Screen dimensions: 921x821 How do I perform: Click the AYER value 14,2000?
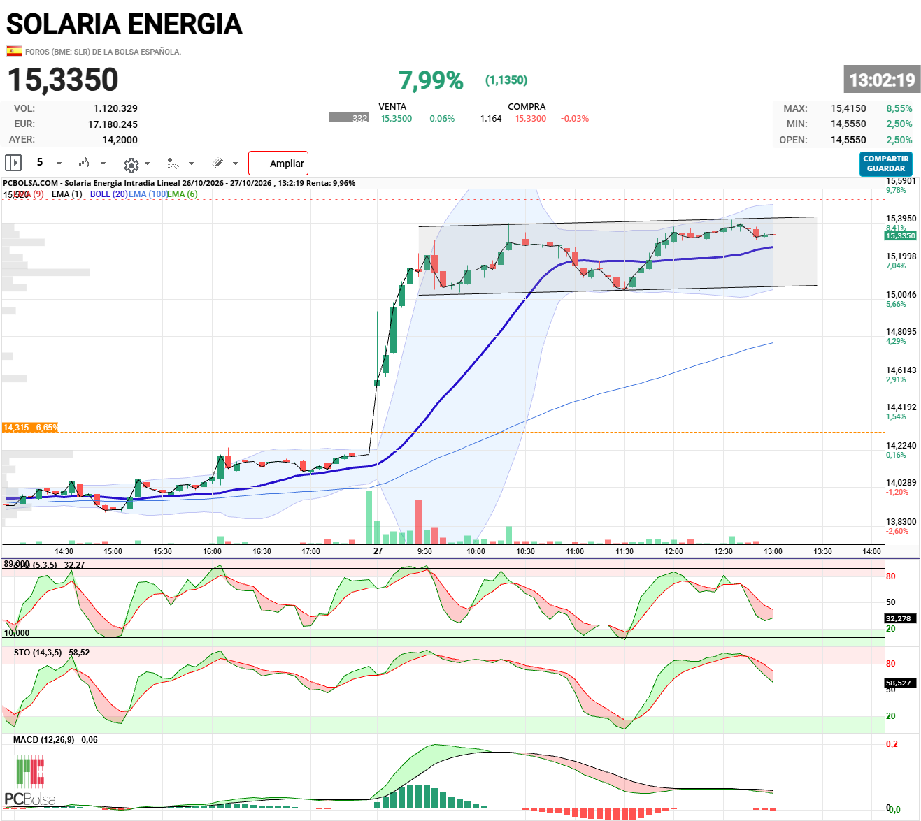(120, 140)
